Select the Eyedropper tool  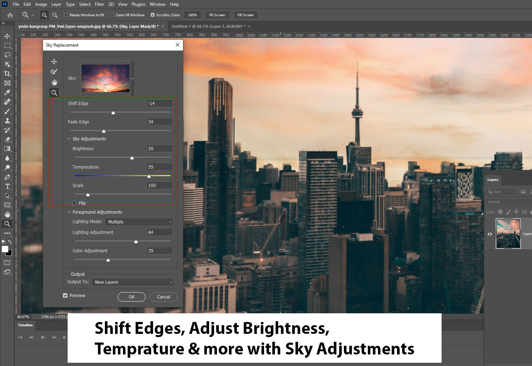(7, 92)
